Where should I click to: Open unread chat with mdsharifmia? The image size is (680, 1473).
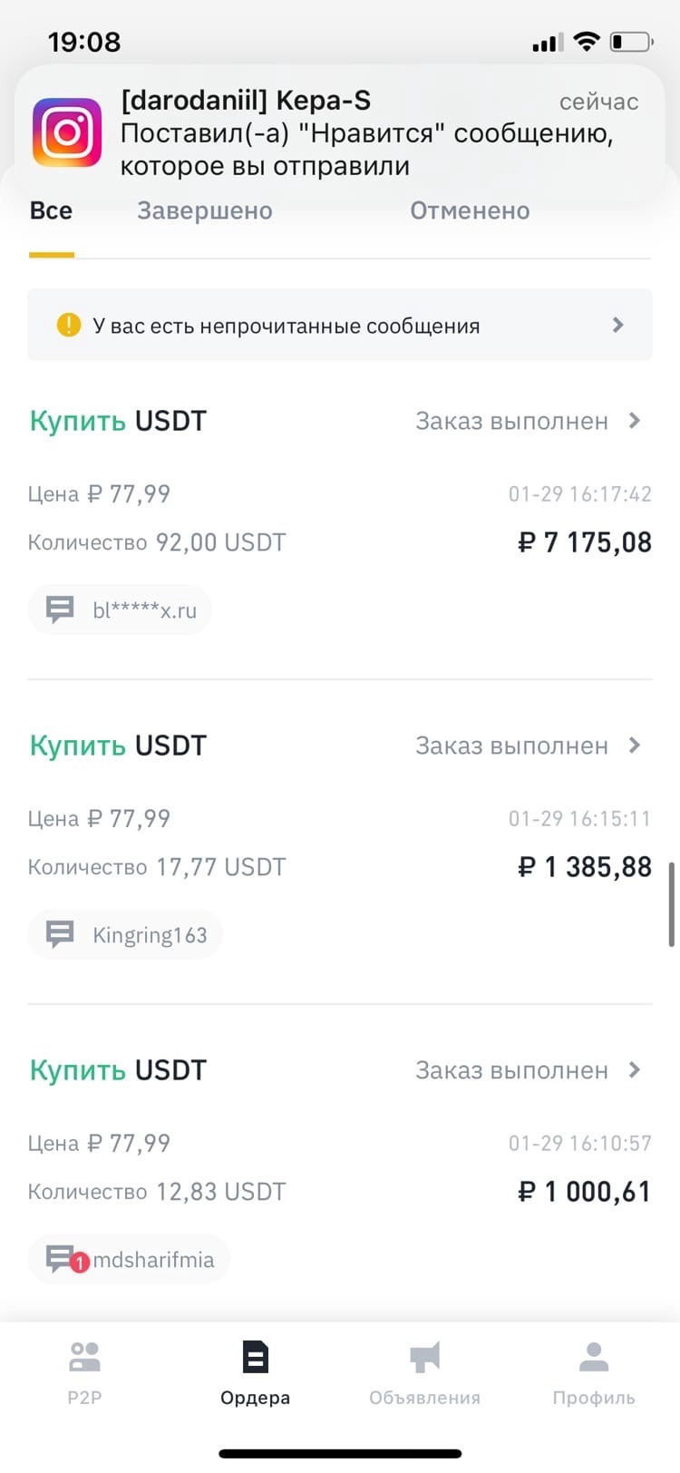click(129, 1259)
